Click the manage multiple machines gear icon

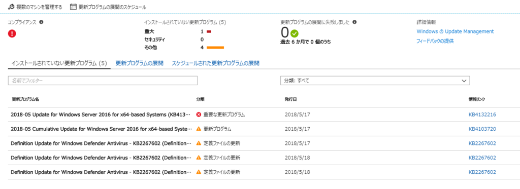click(11, 7)
